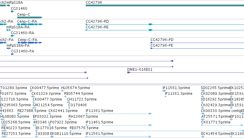
Task: Select the Cenp-C-PA coding glyph
Action: [x=30, y=43]
